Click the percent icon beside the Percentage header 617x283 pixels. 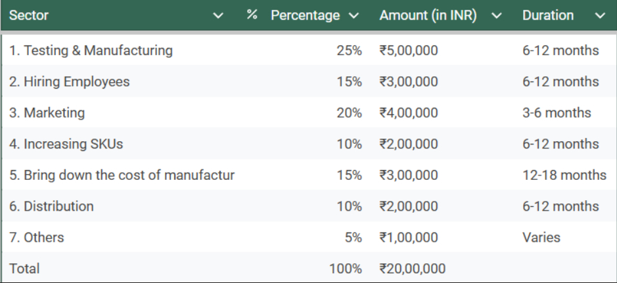pos(252,15)
